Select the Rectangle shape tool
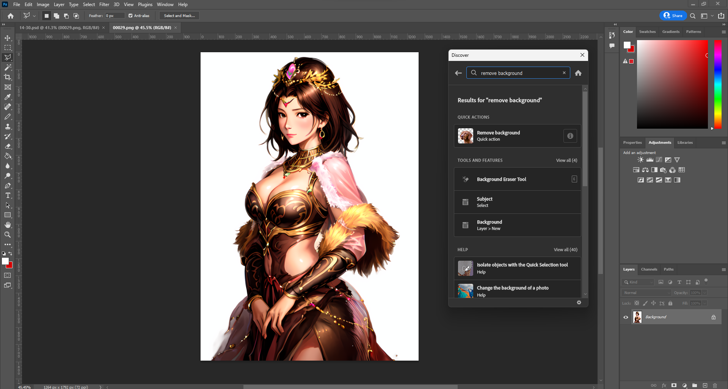 8,215
